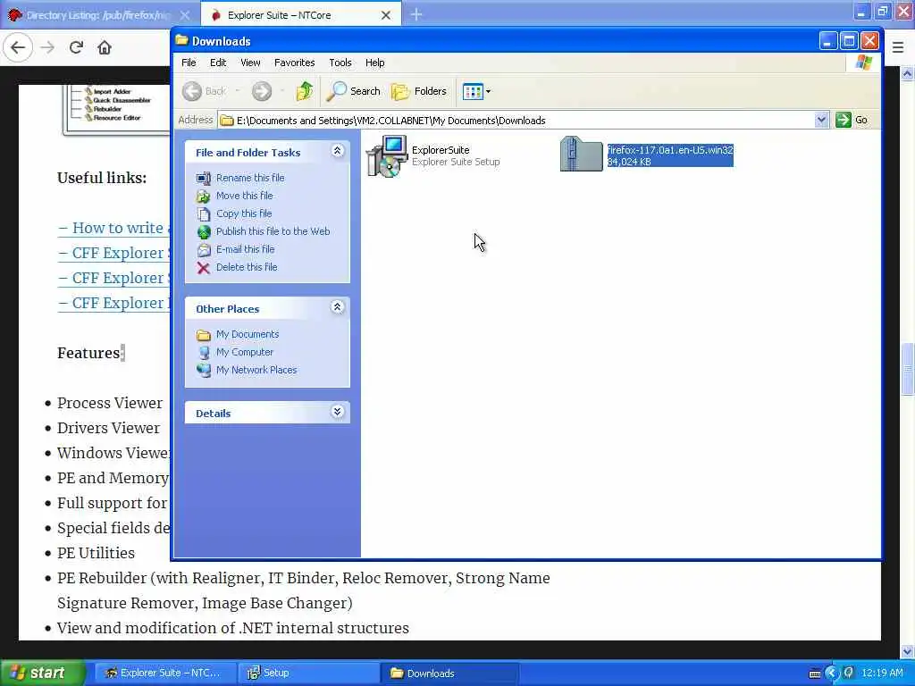Click the keyboard tray icon

[x=815, y=673]
